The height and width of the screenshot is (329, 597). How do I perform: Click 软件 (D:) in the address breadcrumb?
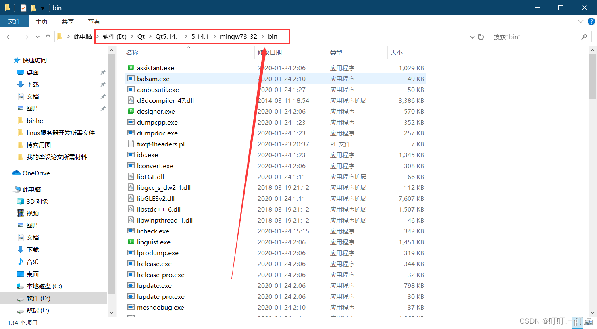[114, 37]
